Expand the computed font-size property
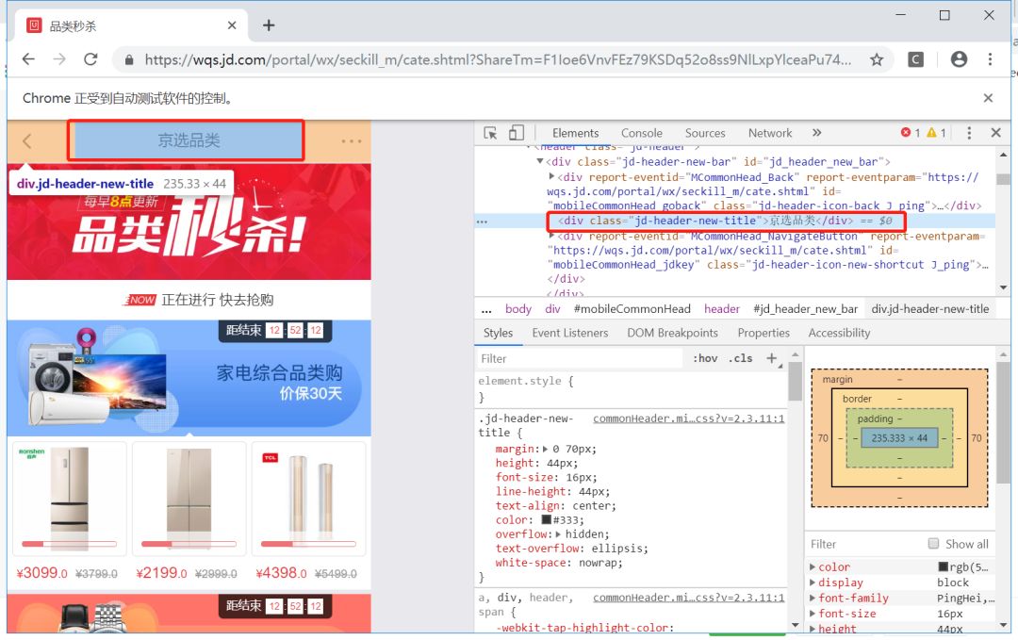The width and height of the screenshot is (1018, 640). tap(813, 614)
